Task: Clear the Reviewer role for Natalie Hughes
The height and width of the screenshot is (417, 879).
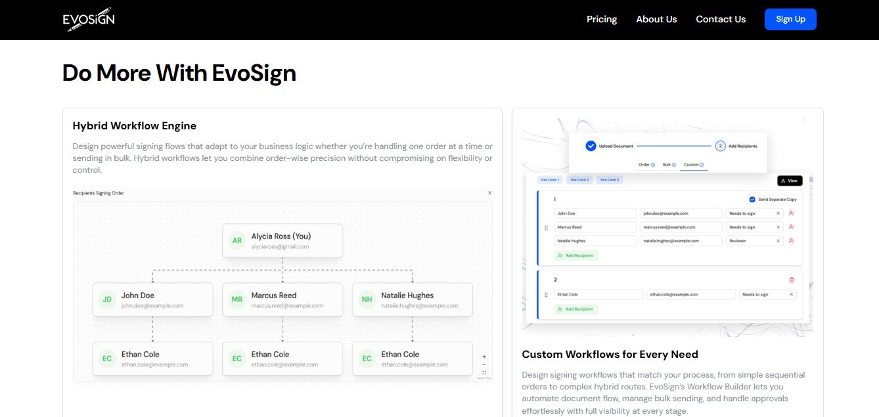Action: [x=778, y=241]
